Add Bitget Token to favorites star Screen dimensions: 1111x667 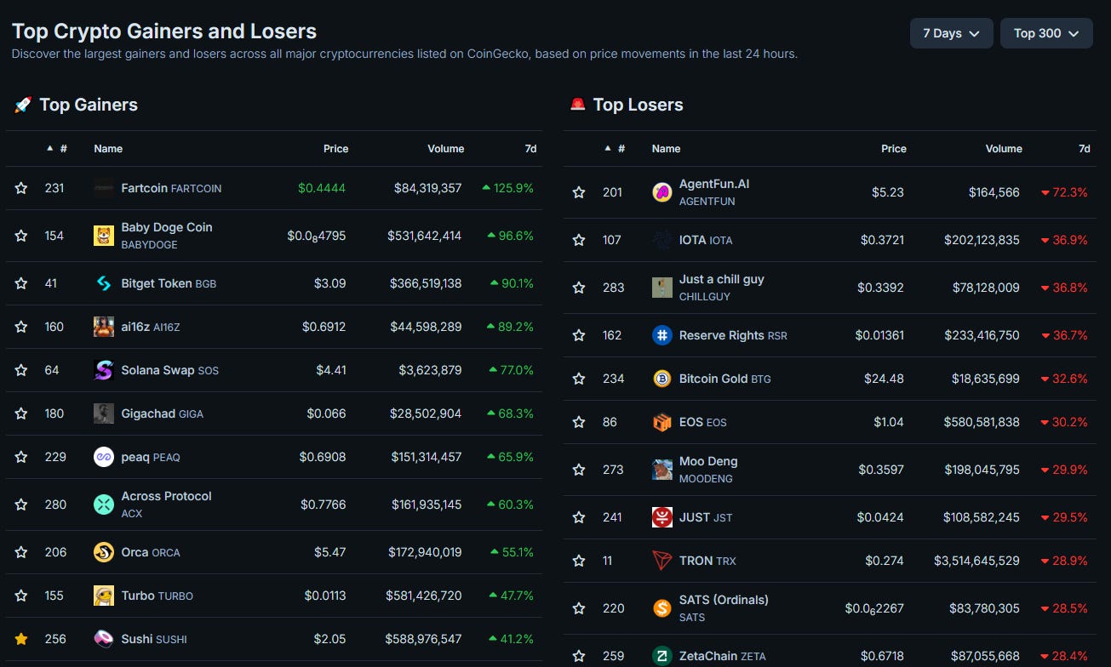pyautogui.click(x=21, y=283)
